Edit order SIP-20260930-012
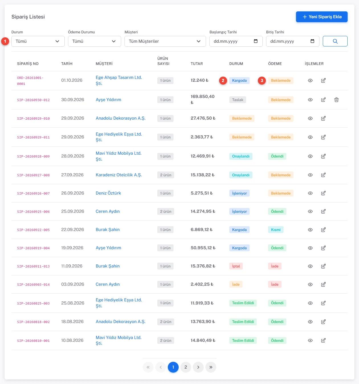The width and height of the screenshot is (359, 384). pos(323,100)
